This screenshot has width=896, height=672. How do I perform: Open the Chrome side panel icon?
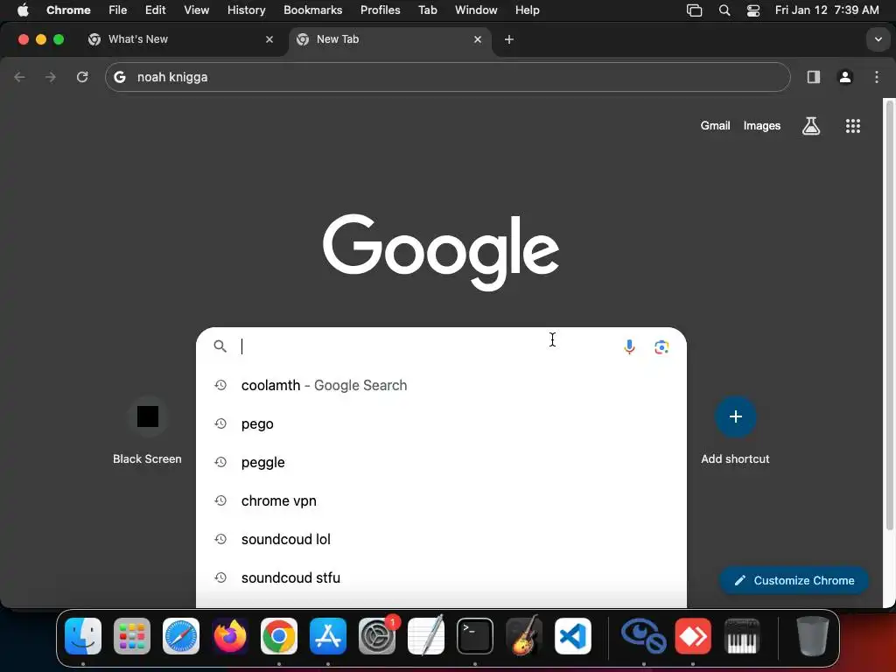pos(813,77)
